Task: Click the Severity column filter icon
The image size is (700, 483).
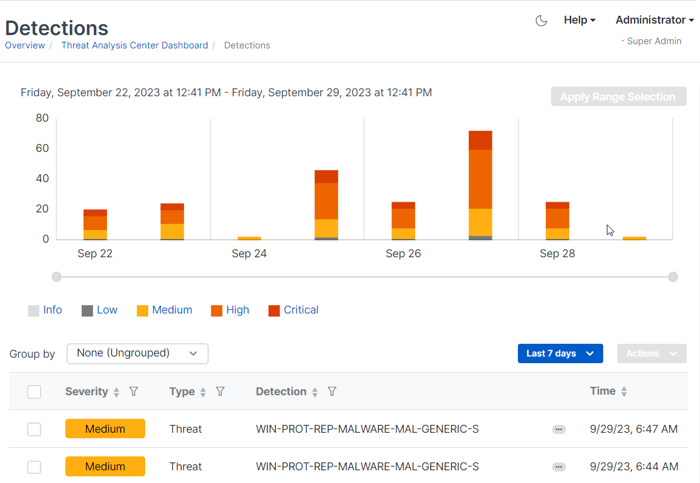Action: coord(134,392)
